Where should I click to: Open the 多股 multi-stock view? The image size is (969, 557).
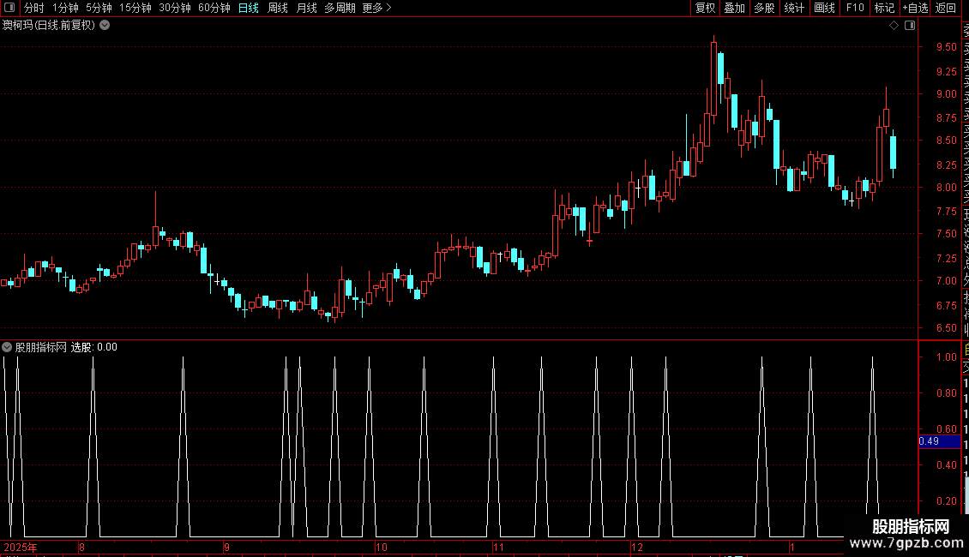(x=764, y=8)
